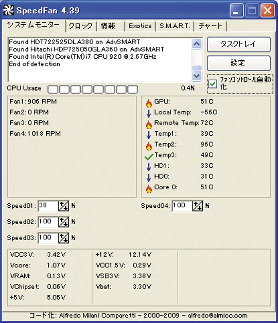Screen dimensions: 278x323
Task: Click the VSB3V 3.38V voltage reading
Action: [x=124, y=276]
